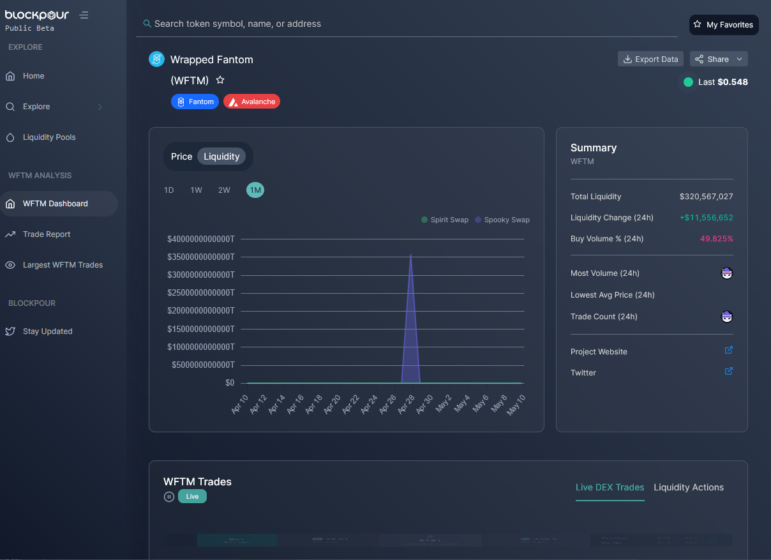This screenshot has height=560, width=771.
Task: Open Twitter external link icon in Summary
Action: (x=729, y=371)
